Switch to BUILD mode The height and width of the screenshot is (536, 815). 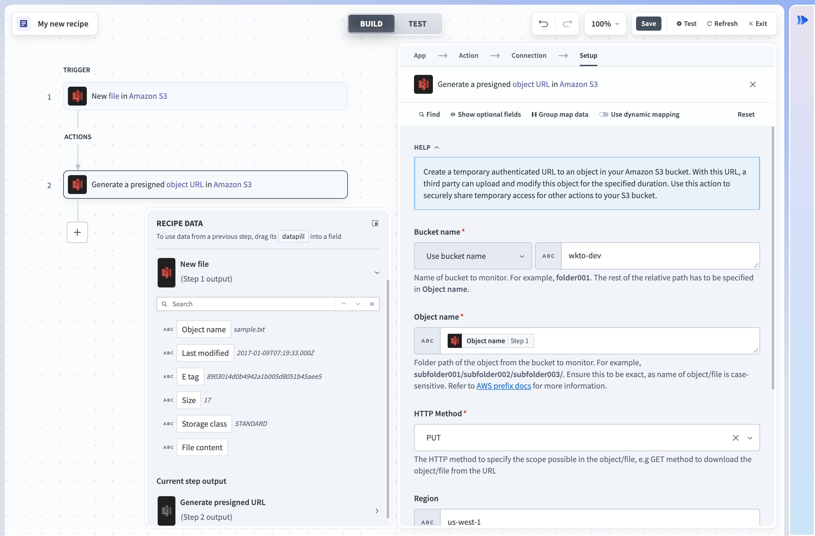click(x=371, y=24)
